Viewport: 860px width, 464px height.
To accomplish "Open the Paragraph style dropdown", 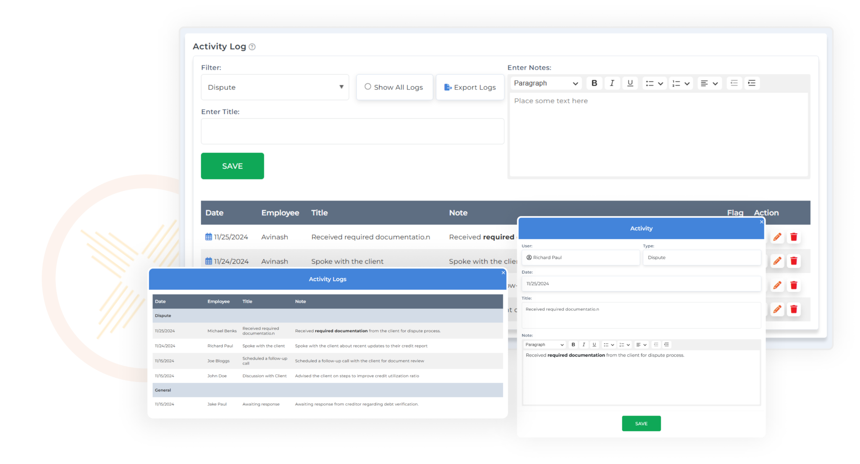I will [x=545, y=83].
